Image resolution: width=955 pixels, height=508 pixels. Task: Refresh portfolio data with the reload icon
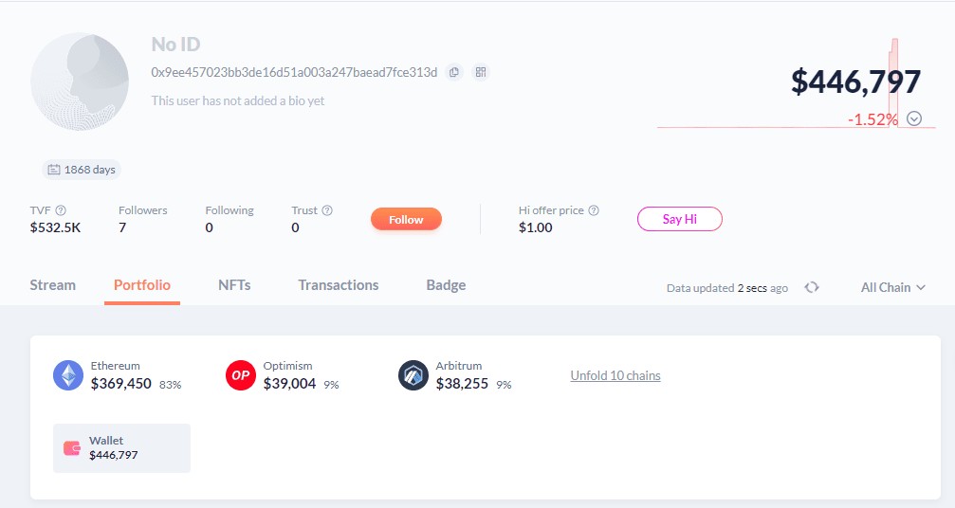(812, 287)
